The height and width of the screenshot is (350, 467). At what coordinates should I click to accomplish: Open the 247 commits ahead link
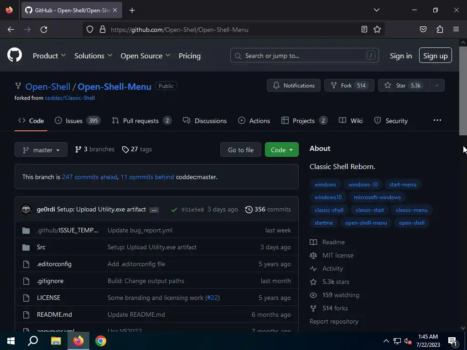pos(89,177)
